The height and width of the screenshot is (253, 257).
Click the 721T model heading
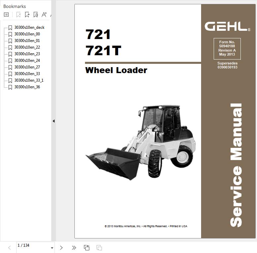click(x=103, y=51)
